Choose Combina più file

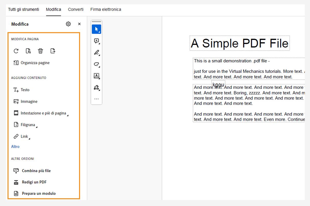click(x=32, y=171)
